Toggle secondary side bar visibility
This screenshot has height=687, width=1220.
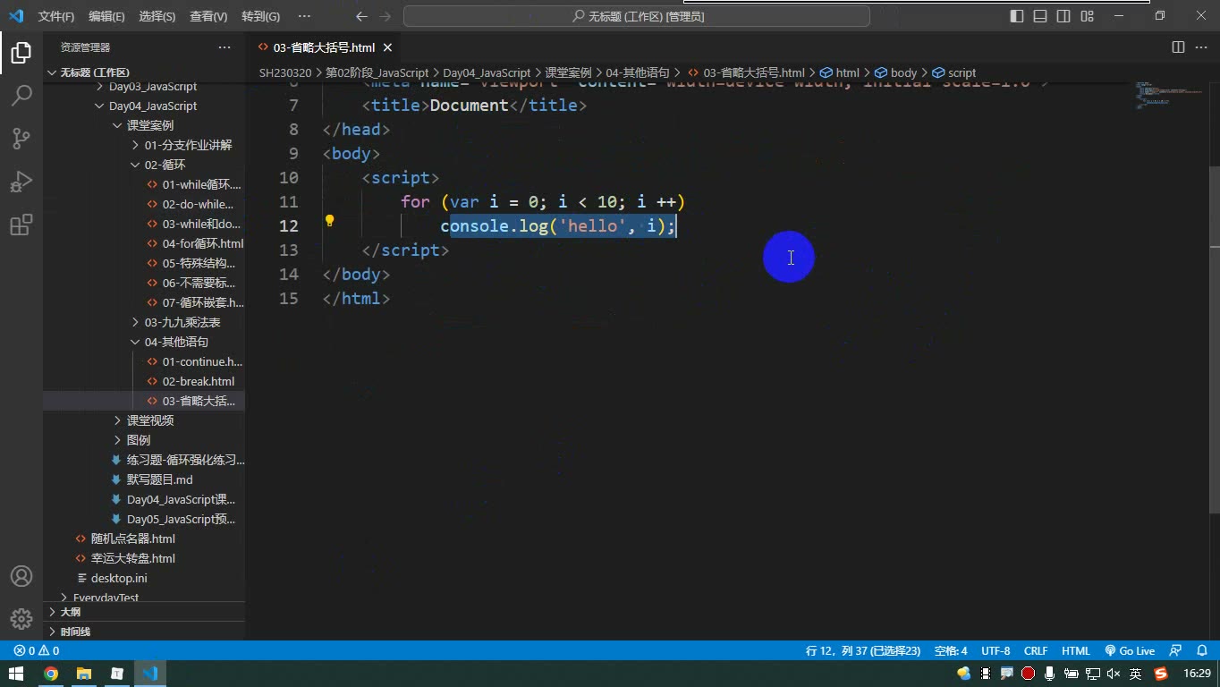[x=1063, y=16]
